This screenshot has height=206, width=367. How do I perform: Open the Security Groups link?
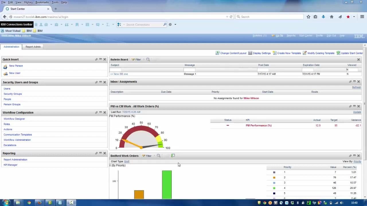point(13,94)
